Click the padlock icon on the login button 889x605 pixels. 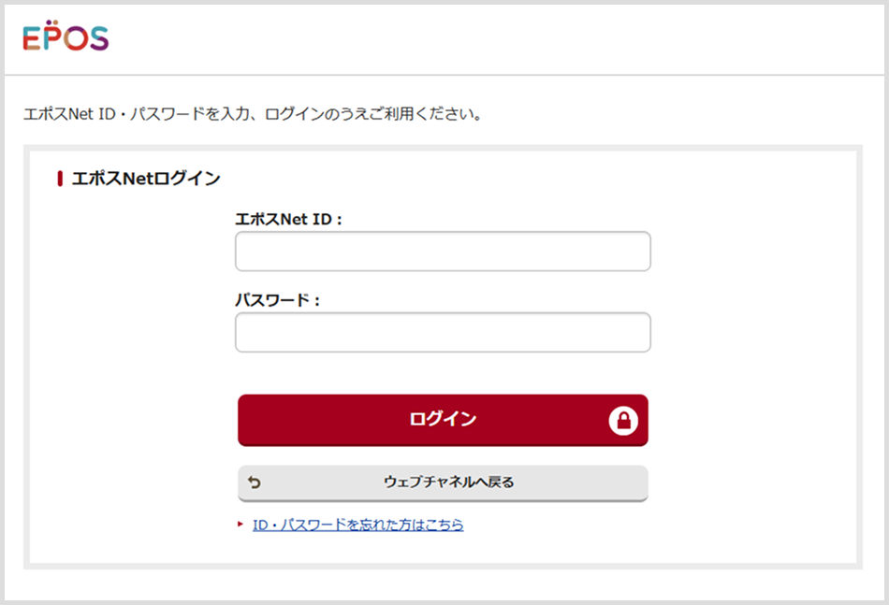[623, 421]
